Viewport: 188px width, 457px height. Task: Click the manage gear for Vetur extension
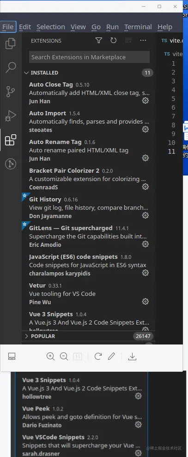pos(146,301)
